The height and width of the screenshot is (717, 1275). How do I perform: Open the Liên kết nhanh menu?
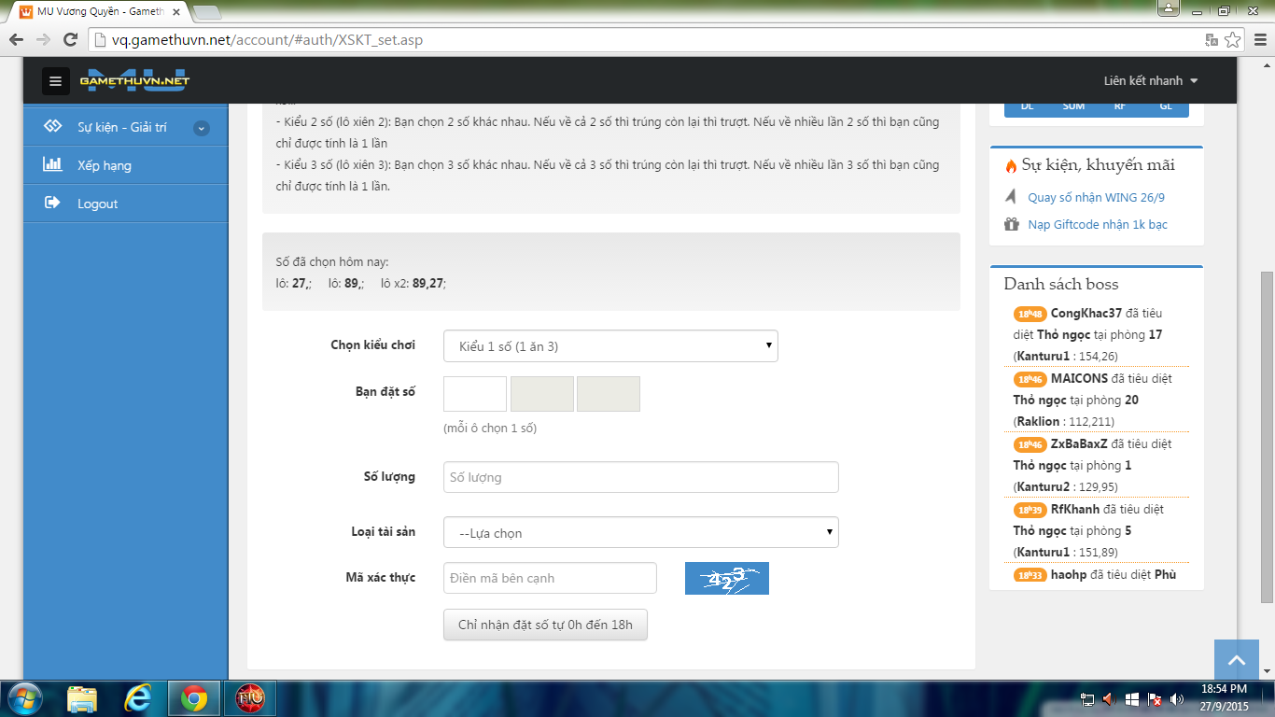(1150, 81)
